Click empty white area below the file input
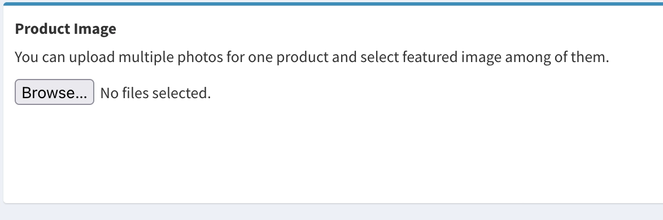The height and width of the screenshot is (220, 663). coord(333,152)
